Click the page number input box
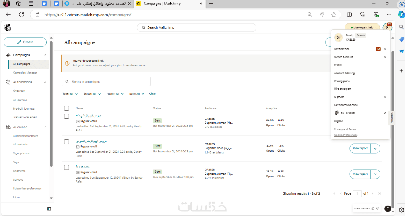This screenshot has width=405, height=216. point(357,193)
